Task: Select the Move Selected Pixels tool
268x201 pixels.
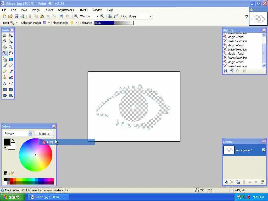Action: 11,35
